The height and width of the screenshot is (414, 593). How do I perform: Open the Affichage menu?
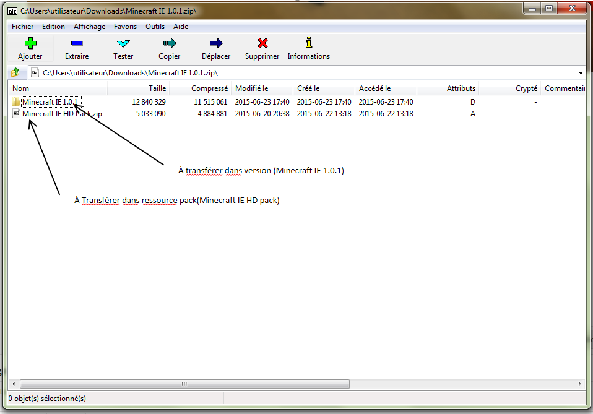pyautogui.click(x=89, y=27)
